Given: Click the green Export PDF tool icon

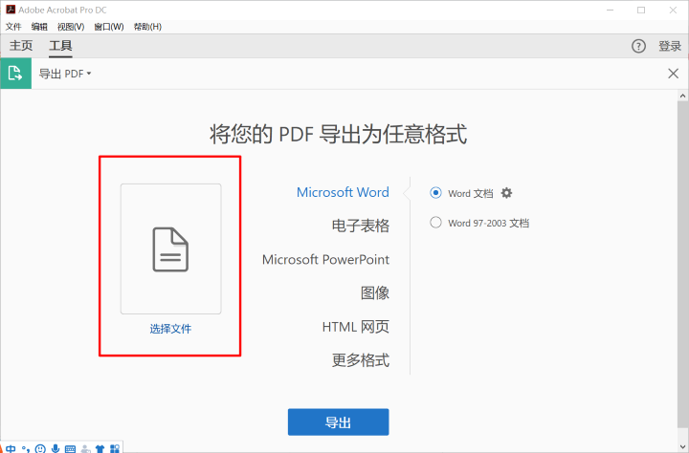Looking at the screenshot, I should pos(15,74).
